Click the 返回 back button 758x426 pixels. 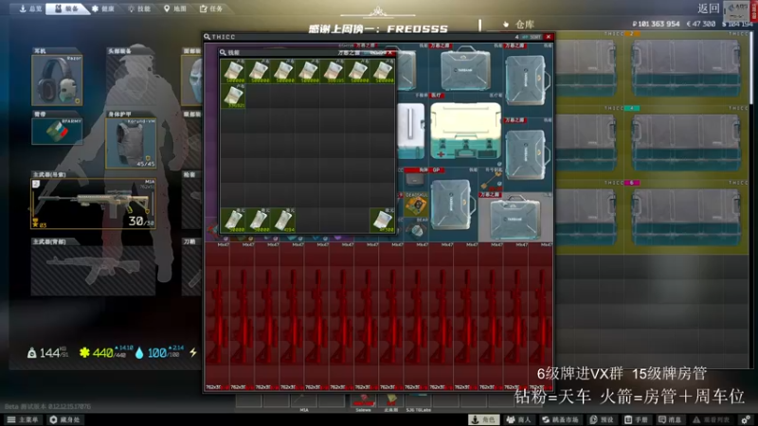pos(709,9)
